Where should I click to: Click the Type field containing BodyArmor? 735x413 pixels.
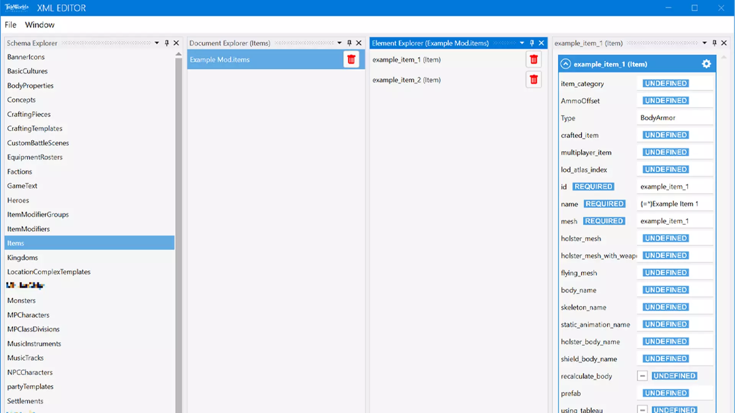pyautogui.click(x=675, y=118)
